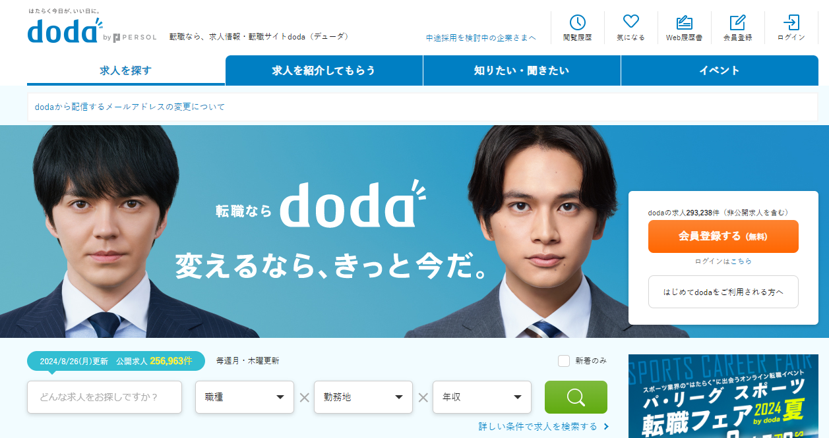Open the 気になる heart icon
This screenshot has height=438, width=829.
631,22
